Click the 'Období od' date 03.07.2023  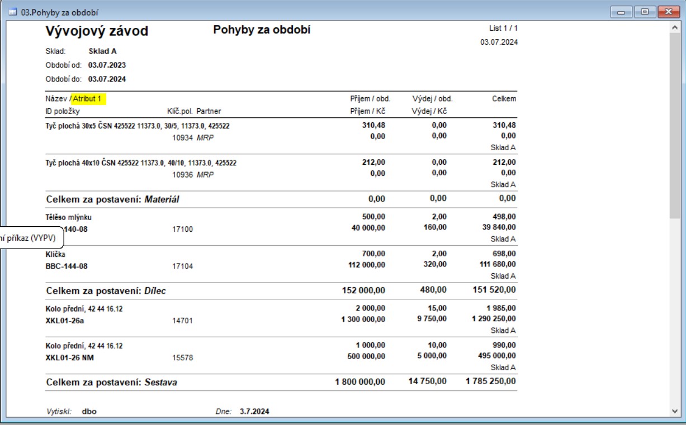click(x=107, y=65)
